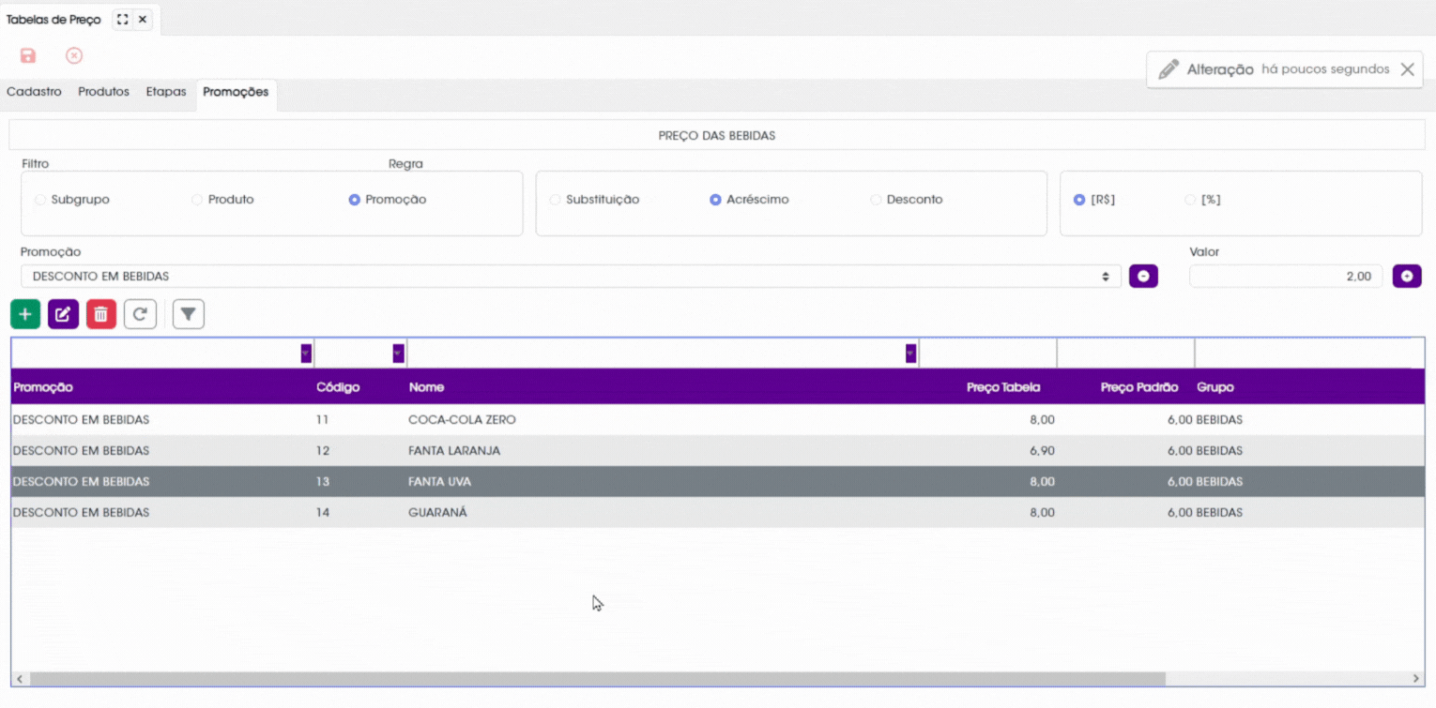Select the Subgrupo filter radio
Screen dimensions: 1436x708
(x=39, y=200)
